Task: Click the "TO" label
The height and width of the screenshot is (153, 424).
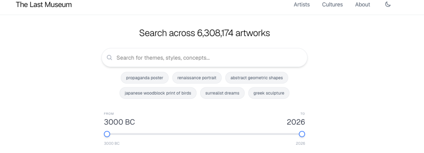Action: coord(303,114)
